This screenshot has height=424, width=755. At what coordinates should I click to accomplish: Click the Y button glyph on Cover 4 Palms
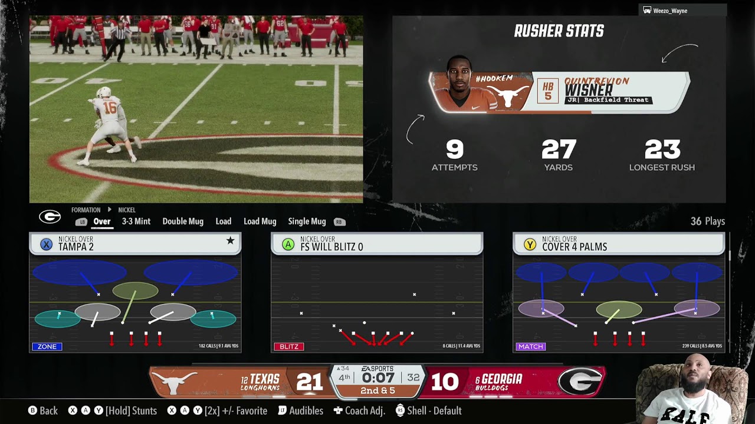(x=530, y=244)
